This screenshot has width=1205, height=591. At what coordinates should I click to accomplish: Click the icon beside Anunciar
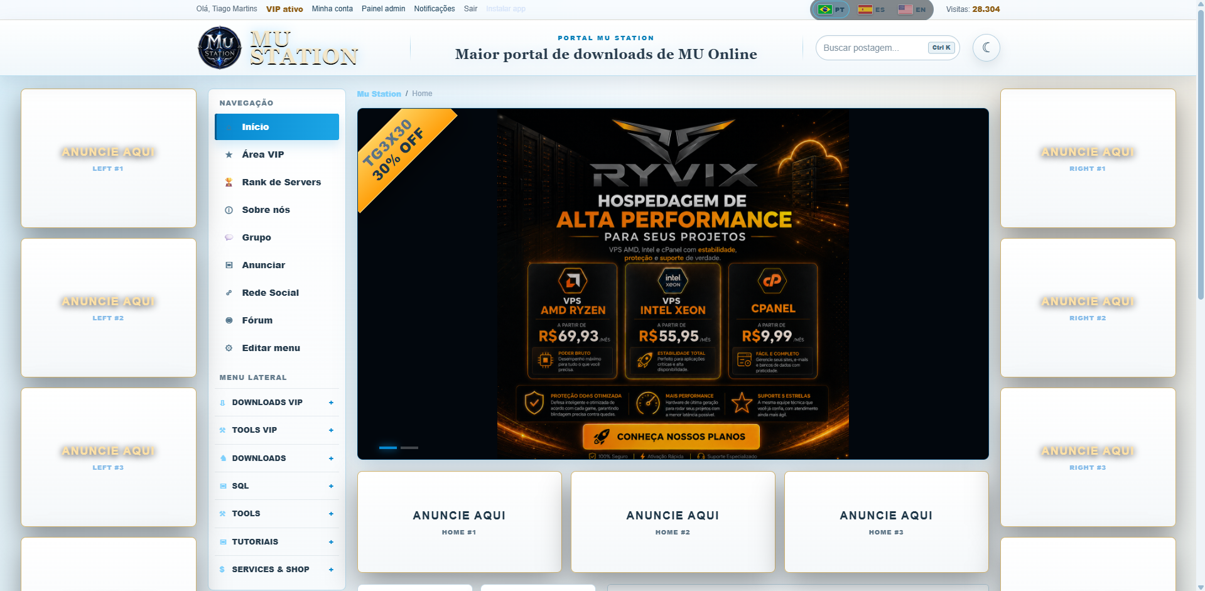(x=229, y=265)
